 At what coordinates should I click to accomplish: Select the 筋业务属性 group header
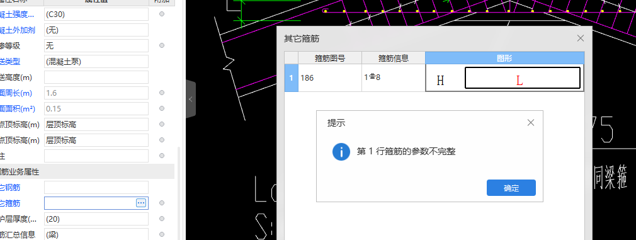point(87,172)
